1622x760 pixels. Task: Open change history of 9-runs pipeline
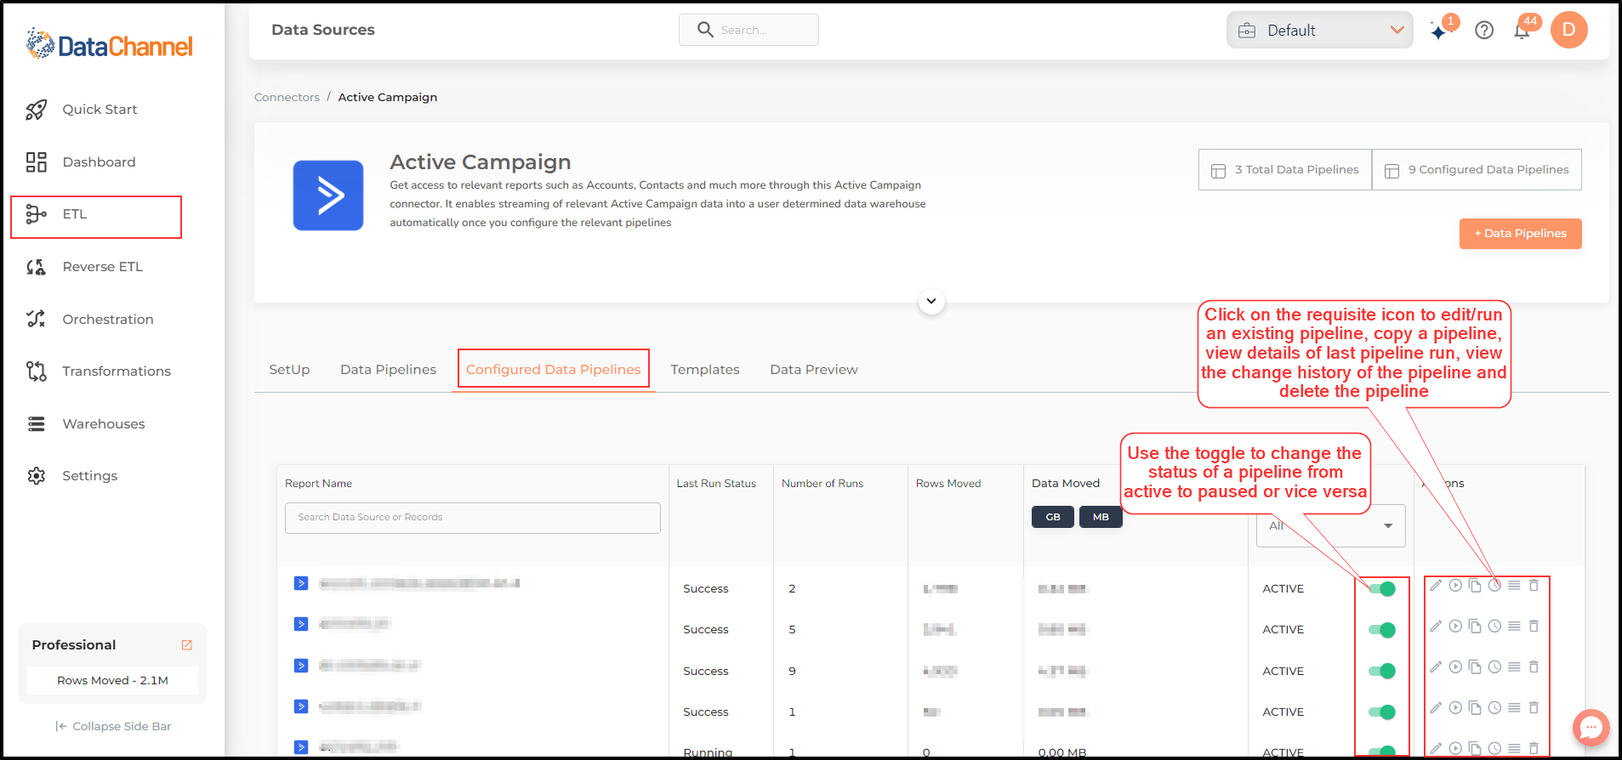pos(1514,666)
